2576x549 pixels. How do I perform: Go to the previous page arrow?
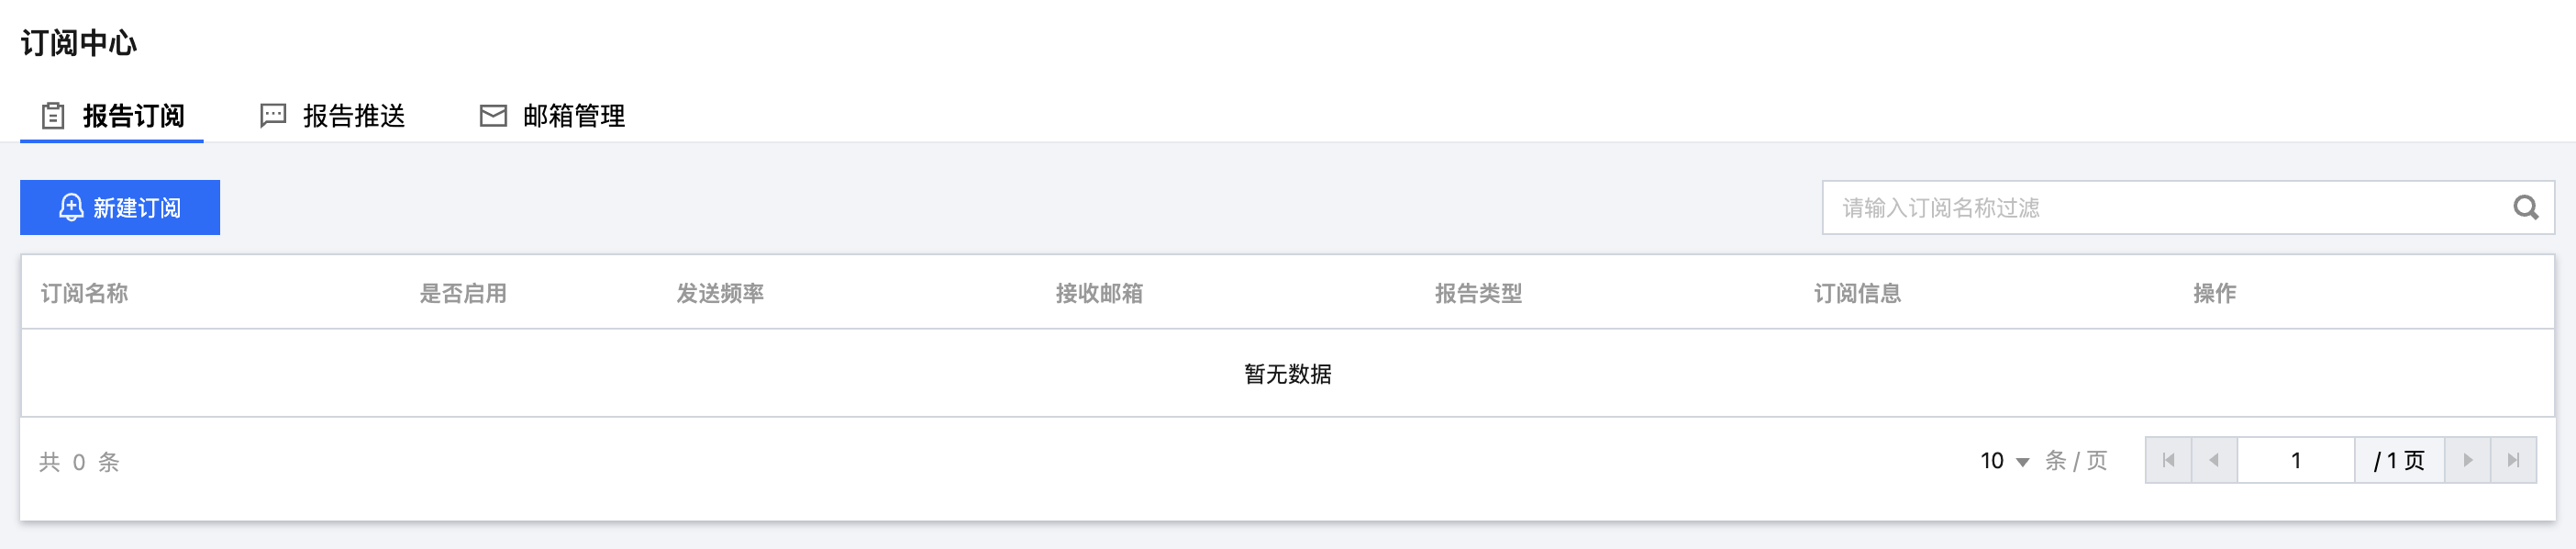2214,461
